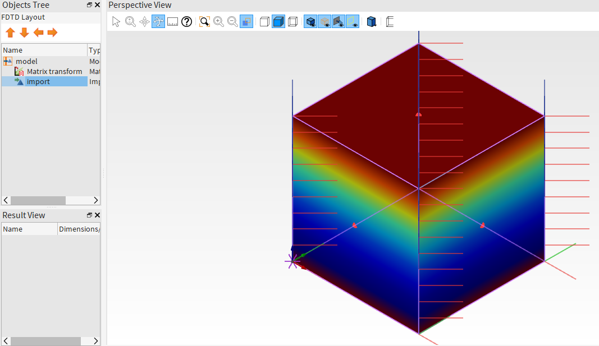Toggle visibility of the orange transparent box

point(324,22)
